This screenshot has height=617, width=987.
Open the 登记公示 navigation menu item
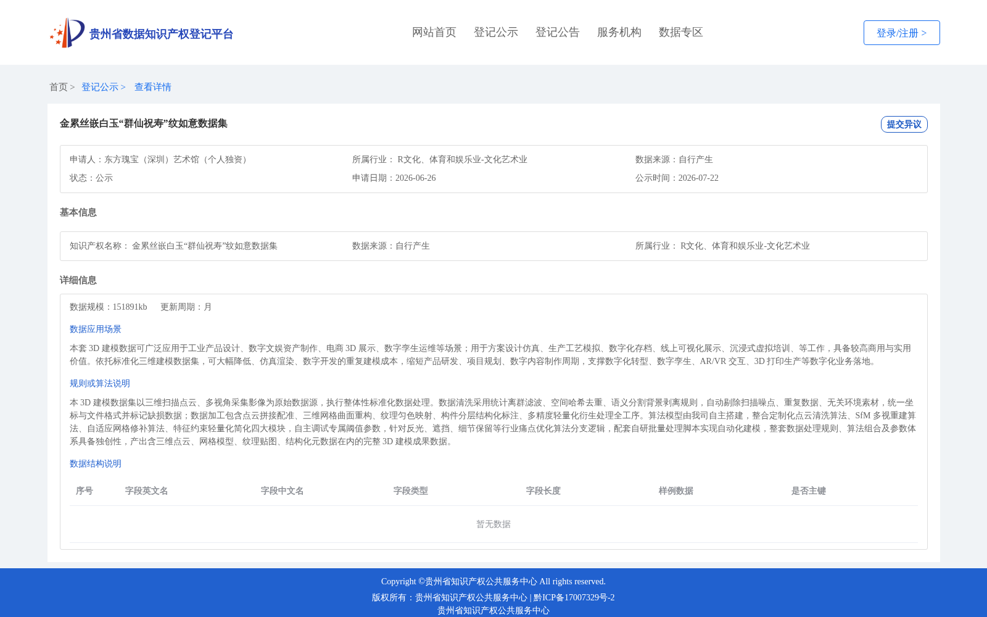click(x=496, y=32)
